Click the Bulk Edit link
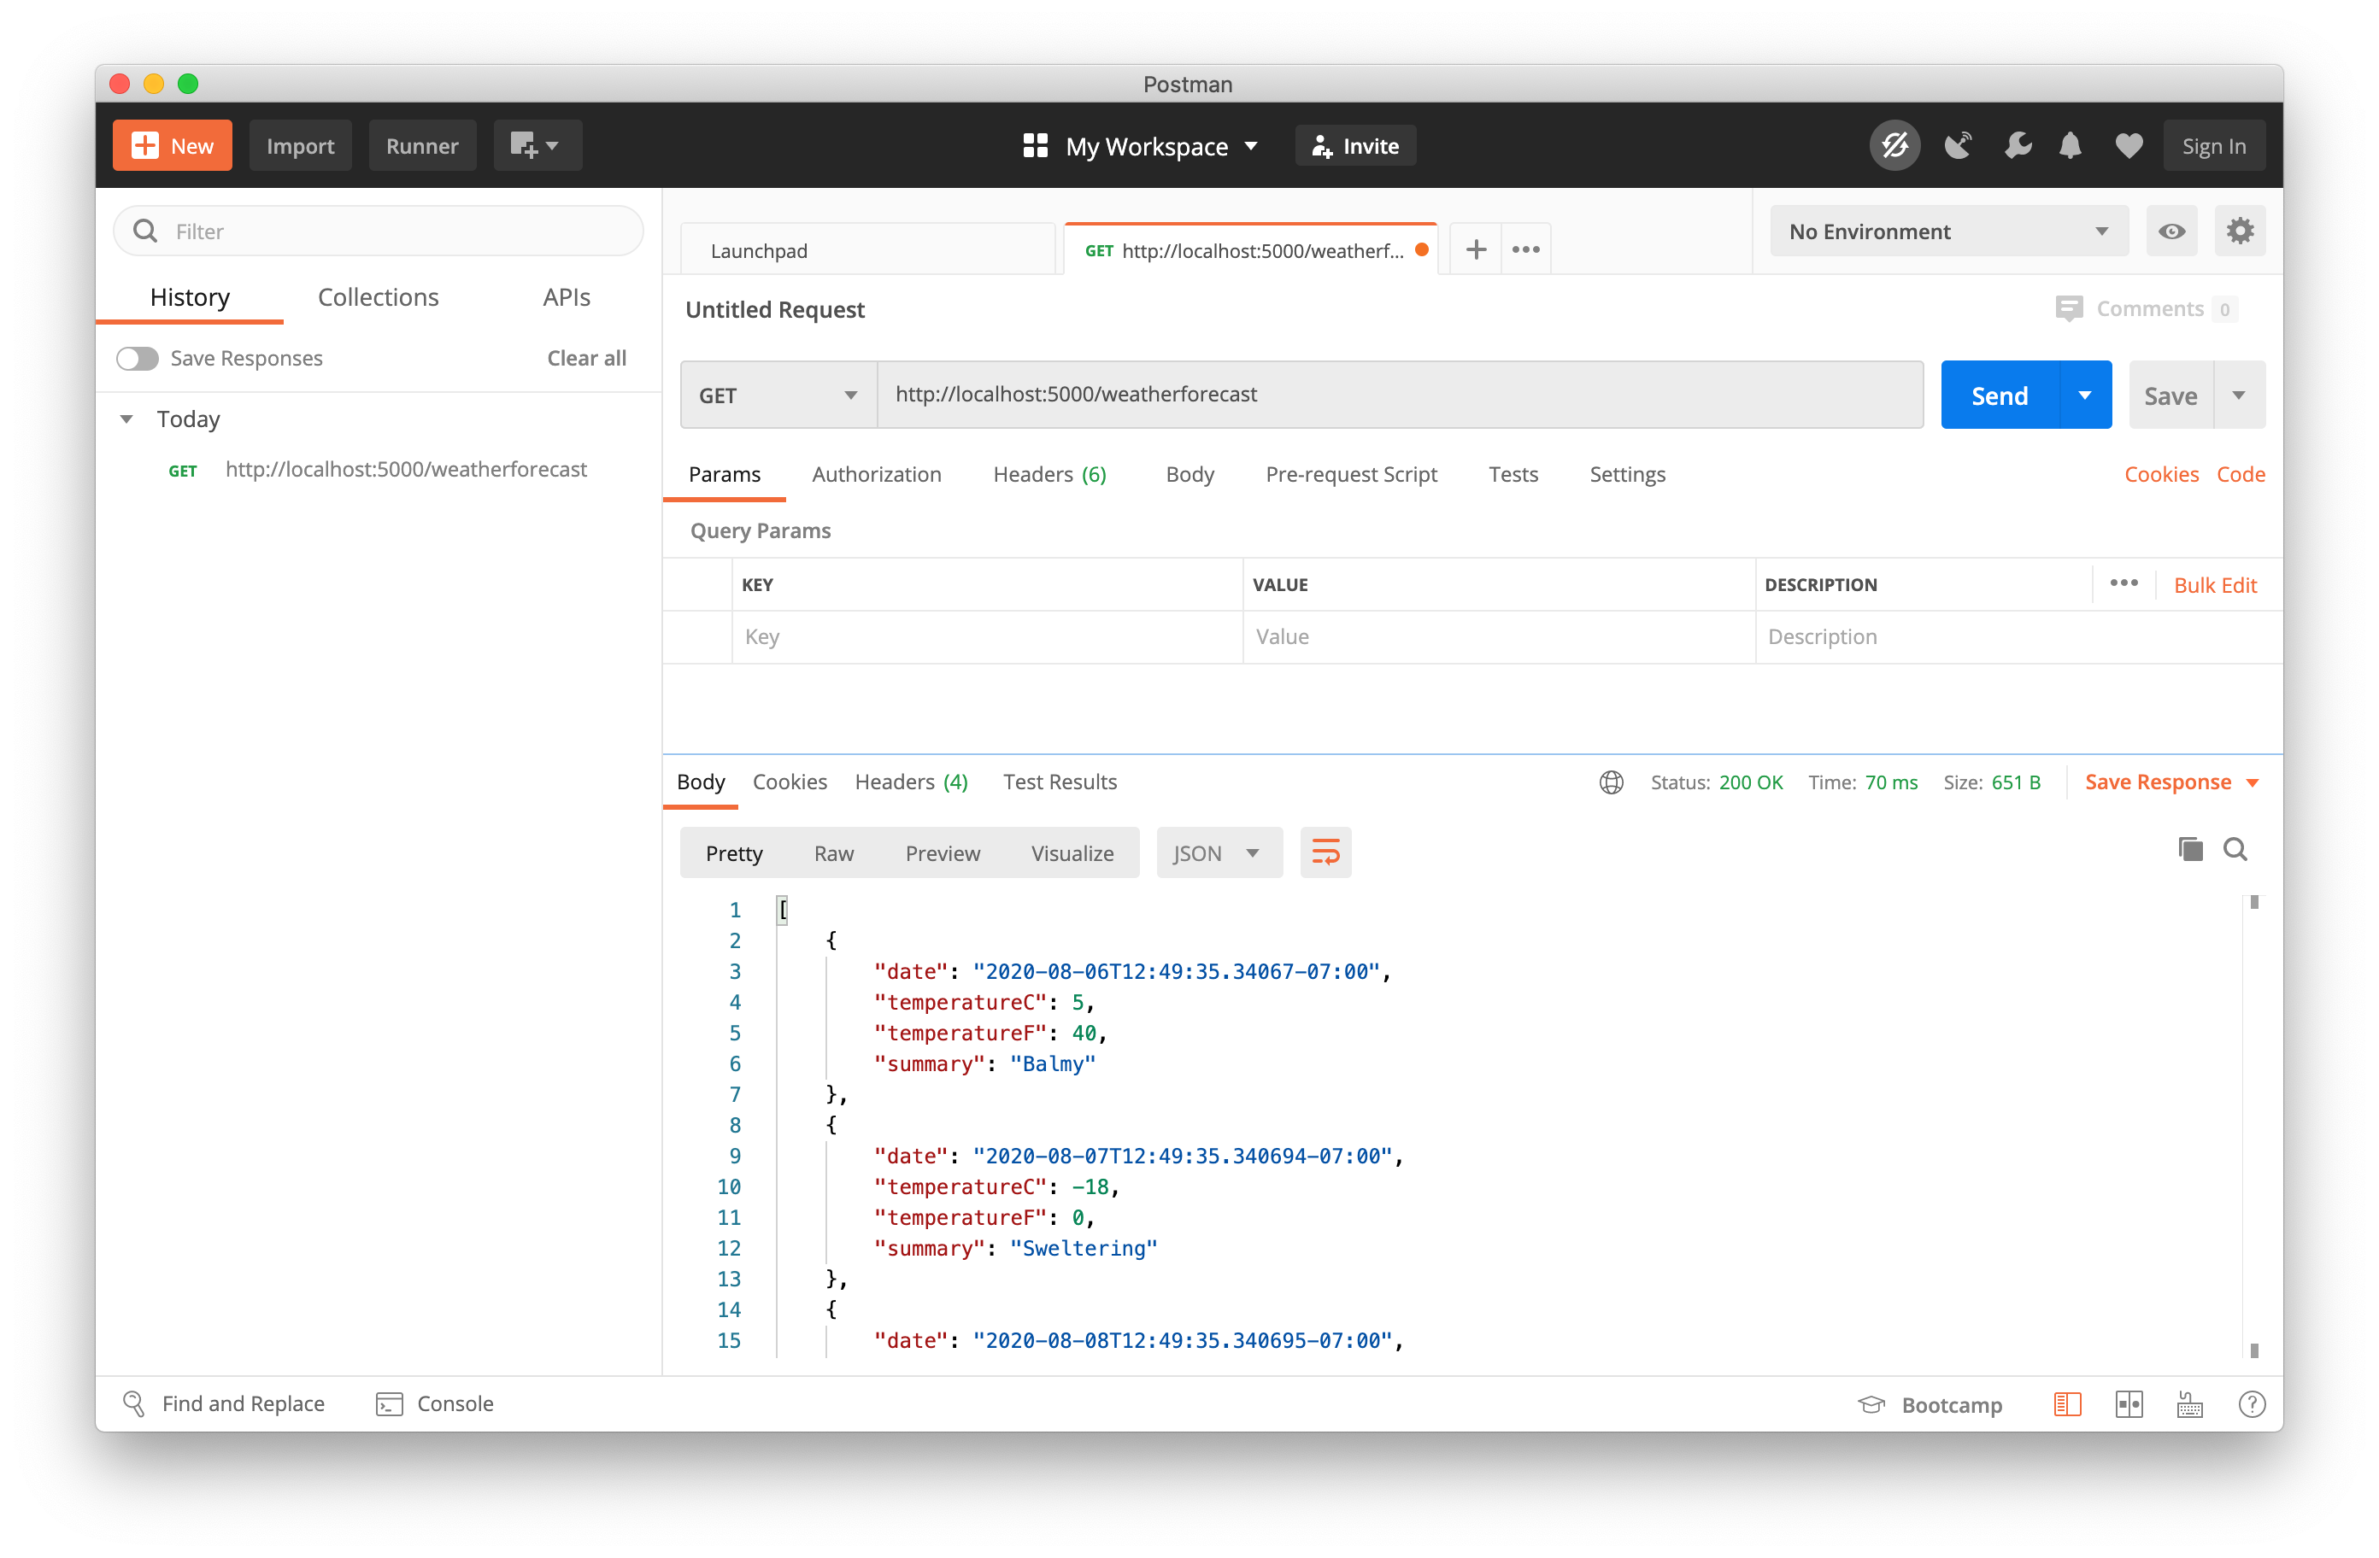This screenshot has width=2379, height=1558. click(2214, 586)
